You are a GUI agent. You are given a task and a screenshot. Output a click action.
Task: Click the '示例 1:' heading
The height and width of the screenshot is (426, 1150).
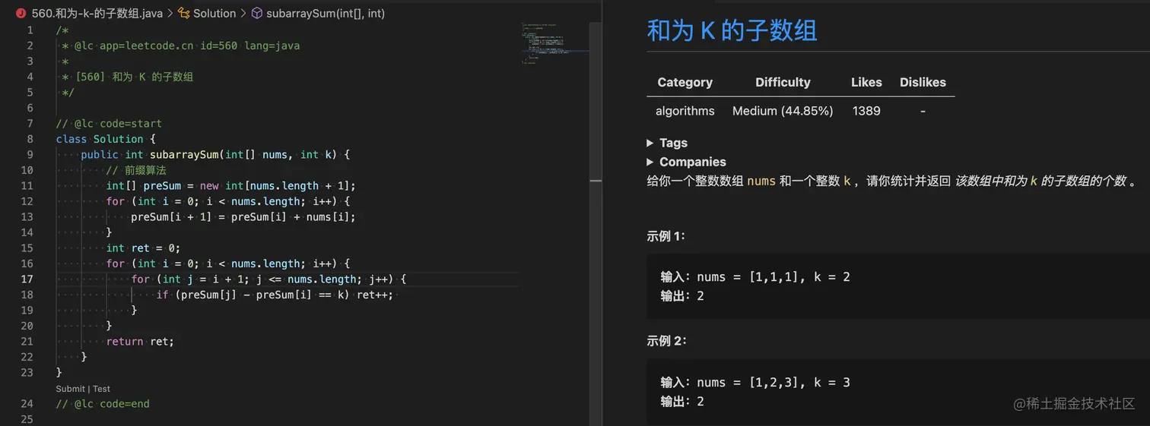(666, 236)
